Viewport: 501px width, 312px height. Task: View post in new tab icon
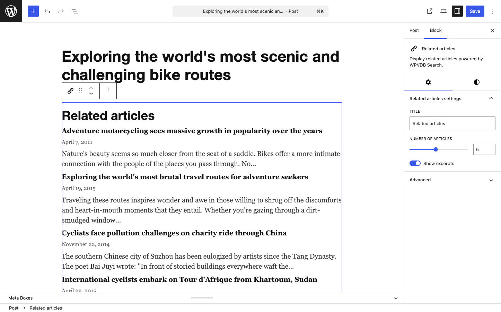[430, 11]
